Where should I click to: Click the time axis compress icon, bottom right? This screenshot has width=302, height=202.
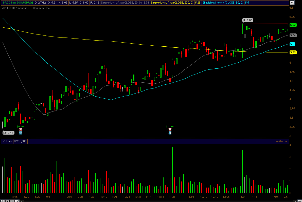click(300, 201)
